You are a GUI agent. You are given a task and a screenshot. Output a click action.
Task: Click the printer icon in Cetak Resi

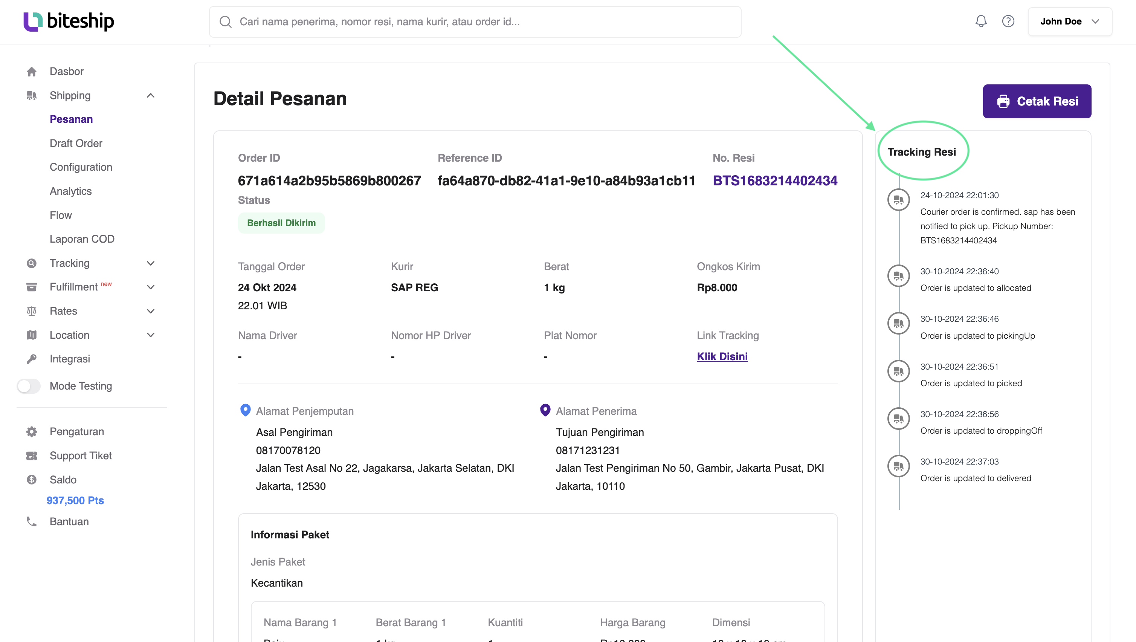[1003, 101]
